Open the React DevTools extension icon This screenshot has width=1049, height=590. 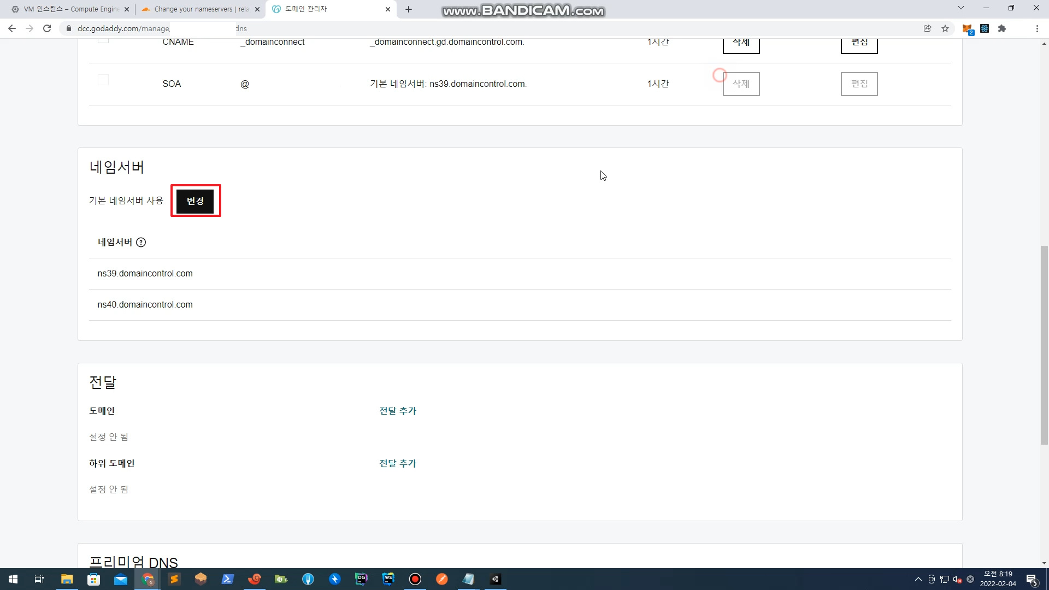(985, 28)
